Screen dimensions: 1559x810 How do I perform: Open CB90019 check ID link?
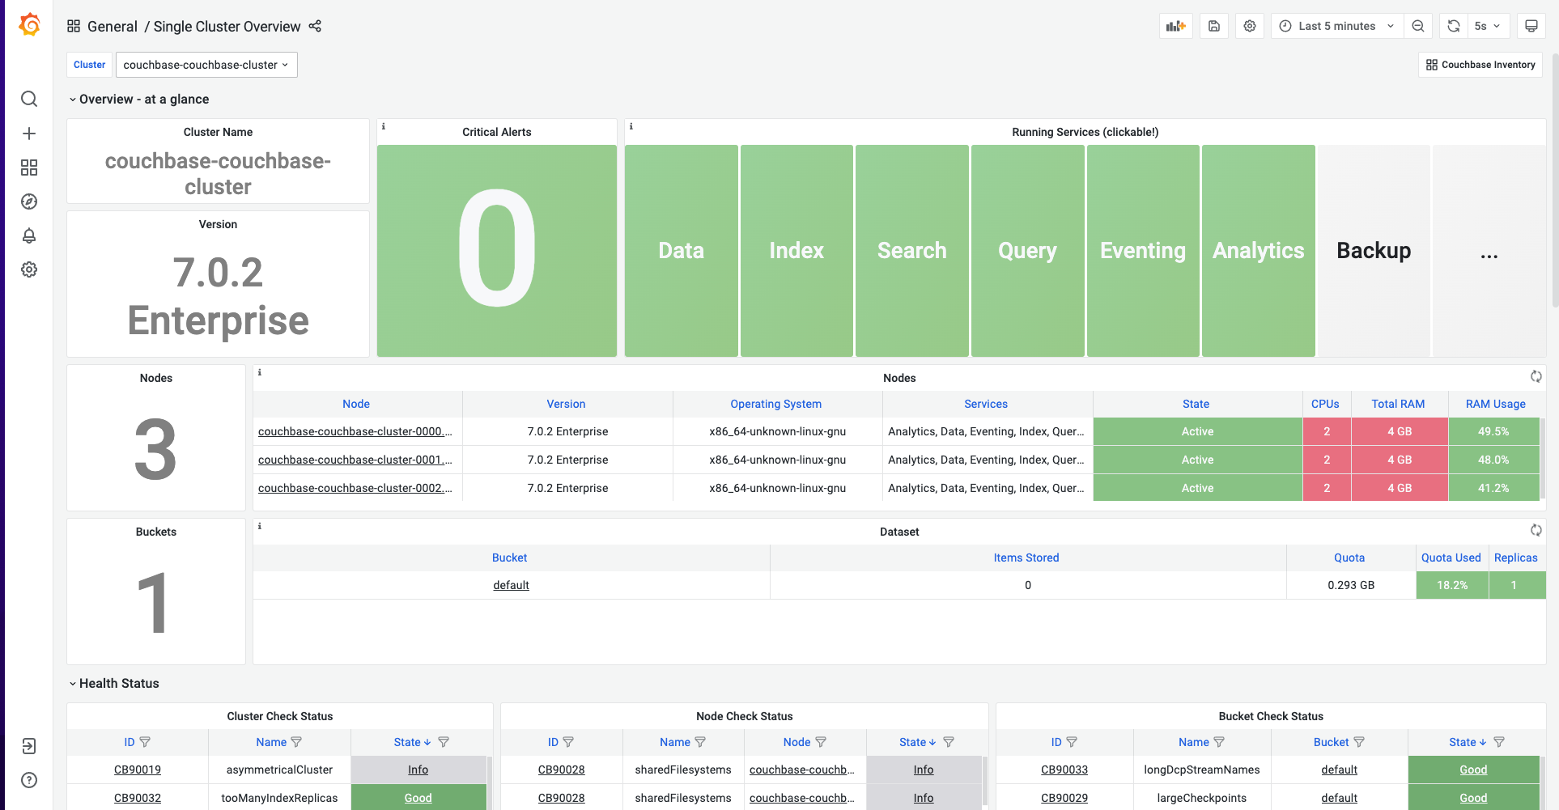[138, 770]
